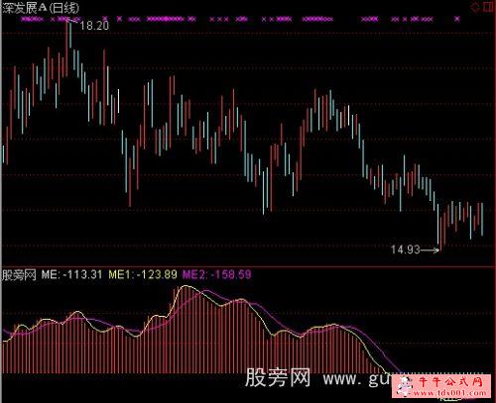Click the diamond icon in top-right corner

475,7
